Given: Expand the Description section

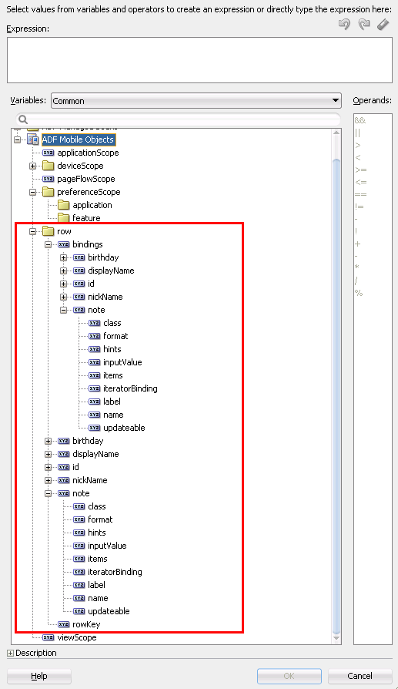Looking at the screenshot, I should 10,654.
